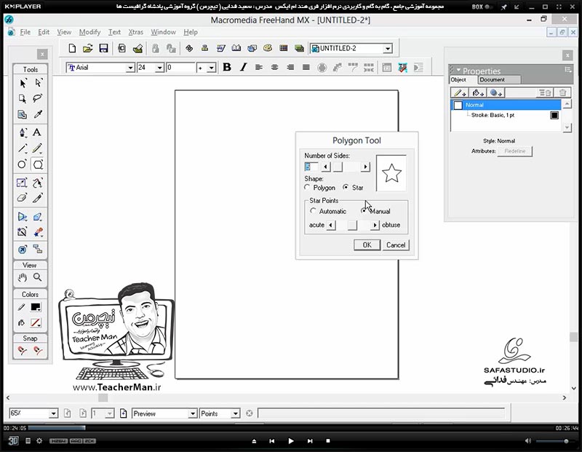Click the KMPlayer volume speaker icon
582x452 pixels.
(528, 441)
